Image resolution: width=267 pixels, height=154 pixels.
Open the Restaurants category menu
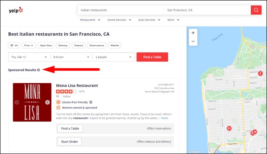pos(90,20)
